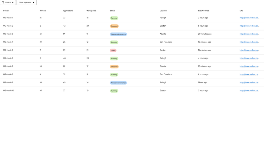This screenshot has height=148, width=264.
Task: Open the URL link for US-Node 5
Action: click(x=249, y=50)
